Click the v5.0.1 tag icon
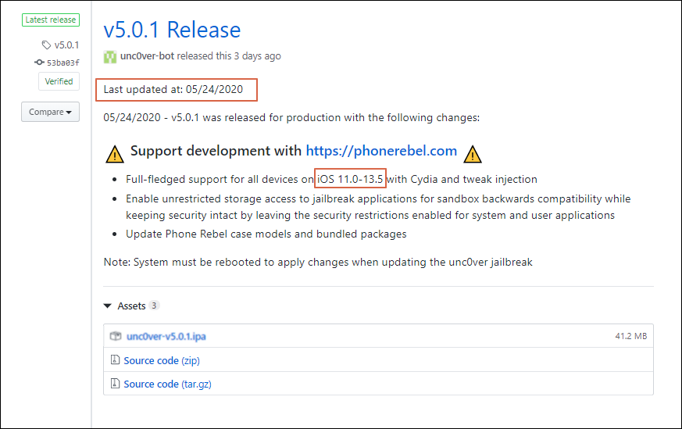The image size is (682, 429). tap(46, 45)
